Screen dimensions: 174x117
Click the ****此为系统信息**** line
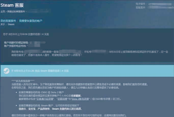click(23, 81)
